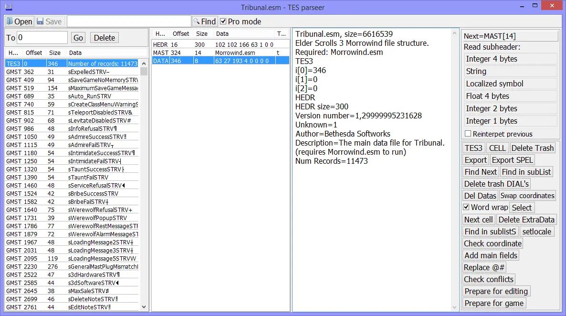Click the Next cell button
566x316 pixels.
coord(479,220)
